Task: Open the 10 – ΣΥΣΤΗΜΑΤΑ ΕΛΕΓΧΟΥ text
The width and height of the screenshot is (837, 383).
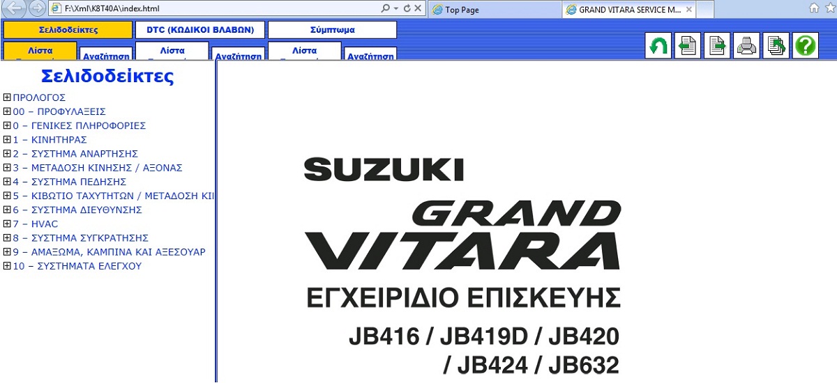Action: click(77, 266)
